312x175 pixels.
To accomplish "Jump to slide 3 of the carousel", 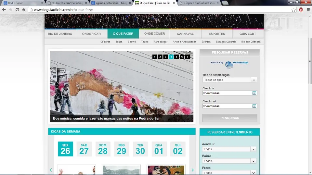I will 165,57.
